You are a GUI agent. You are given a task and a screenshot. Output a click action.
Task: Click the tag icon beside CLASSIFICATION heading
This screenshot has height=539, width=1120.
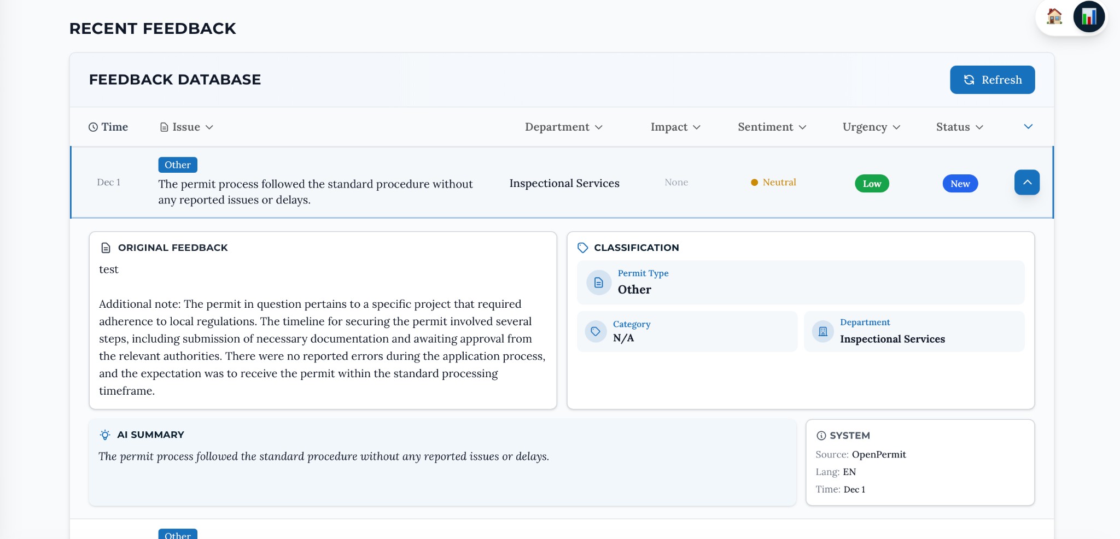[582, 247]
